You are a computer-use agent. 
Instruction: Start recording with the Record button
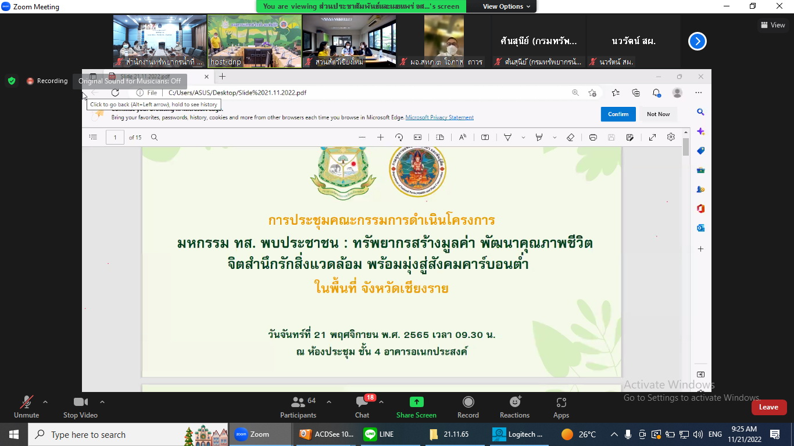(468, 407)
